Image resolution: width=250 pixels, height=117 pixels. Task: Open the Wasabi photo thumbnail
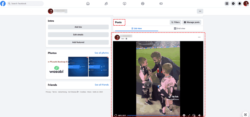pyautogui.click(x=58, y=67)
